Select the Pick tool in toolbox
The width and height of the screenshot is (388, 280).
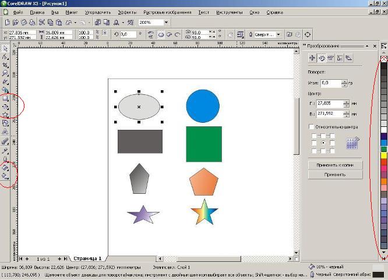tap(5, 48)
